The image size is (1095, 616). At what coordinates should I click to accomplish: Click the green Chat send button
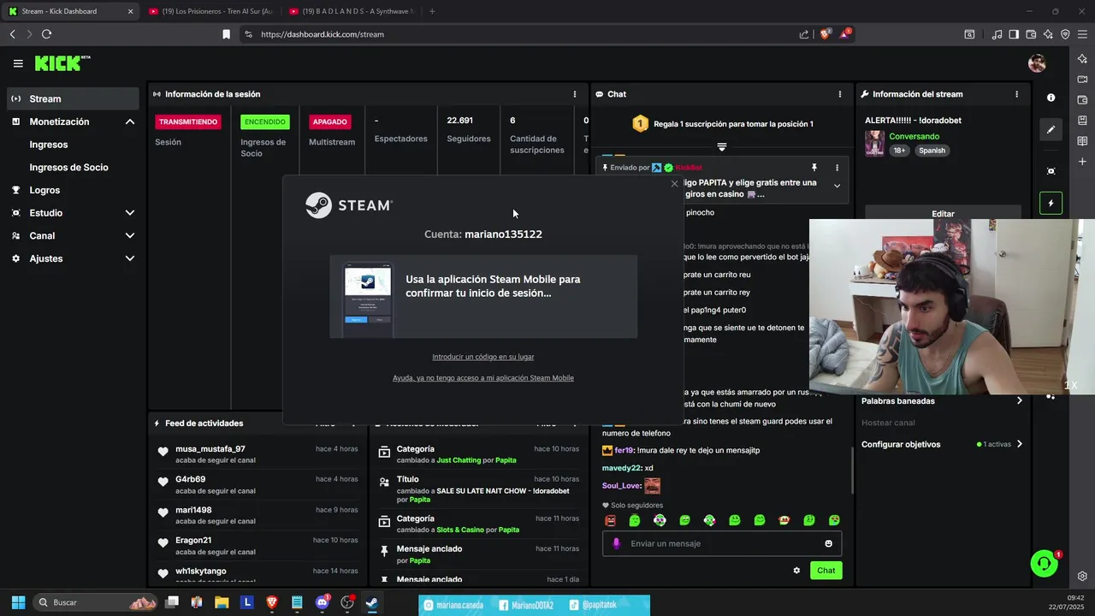click(826, 571)
